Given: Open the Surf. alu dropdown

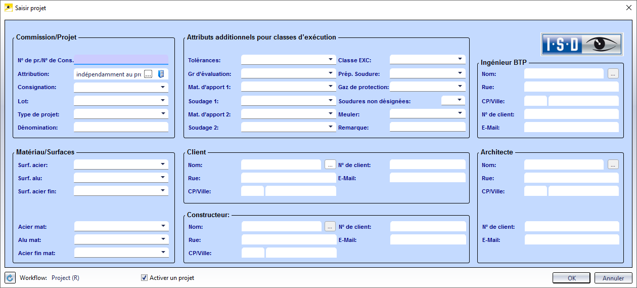Looking at the screenshot, I should (163, 178).
